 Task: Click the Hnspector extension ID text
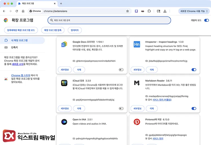(x=166, y=61)
